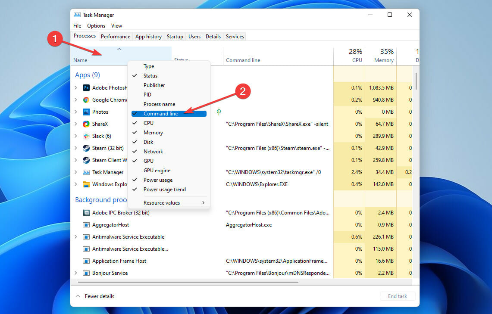This screenshot has height=314, width=492.
Task: Click the Task Manager process row icon
Action: coord(86,172)
